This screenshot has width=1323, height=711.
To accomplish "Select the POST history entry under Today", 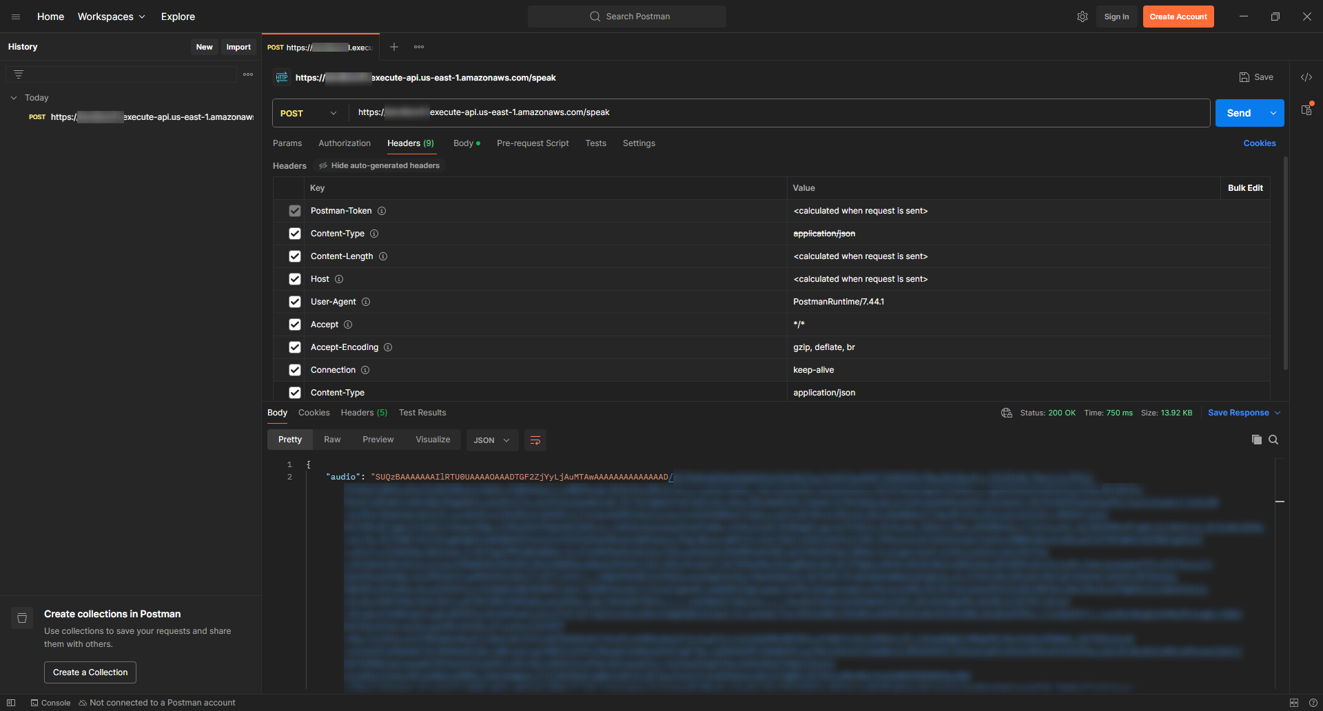I will point(141,117).
